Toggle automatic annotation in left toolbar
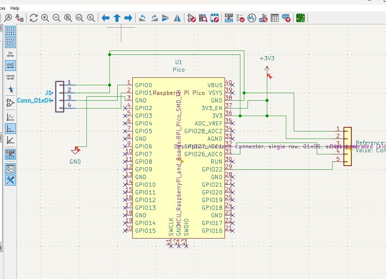Screen dimensions: 386x279 (10, 154)
